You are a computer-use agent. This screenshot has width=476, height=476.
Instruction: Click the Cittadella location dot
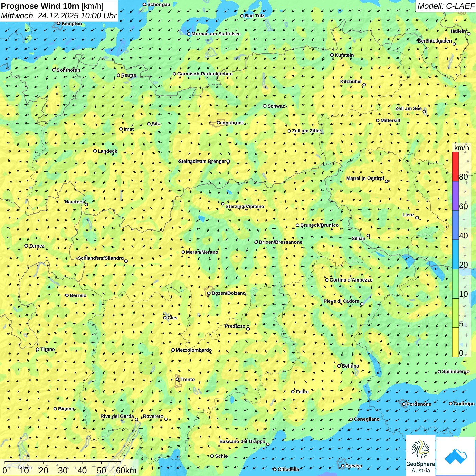(x=275, y=470)
